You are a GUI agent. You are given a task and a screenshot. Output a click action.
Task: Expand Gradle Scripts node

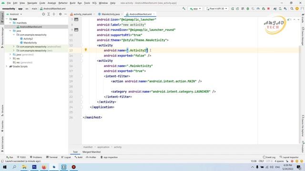[7, 66]
